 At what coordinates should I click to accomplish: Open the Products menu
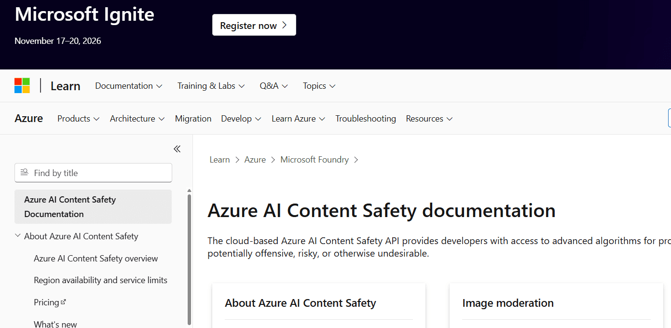(x=79, y=119)
